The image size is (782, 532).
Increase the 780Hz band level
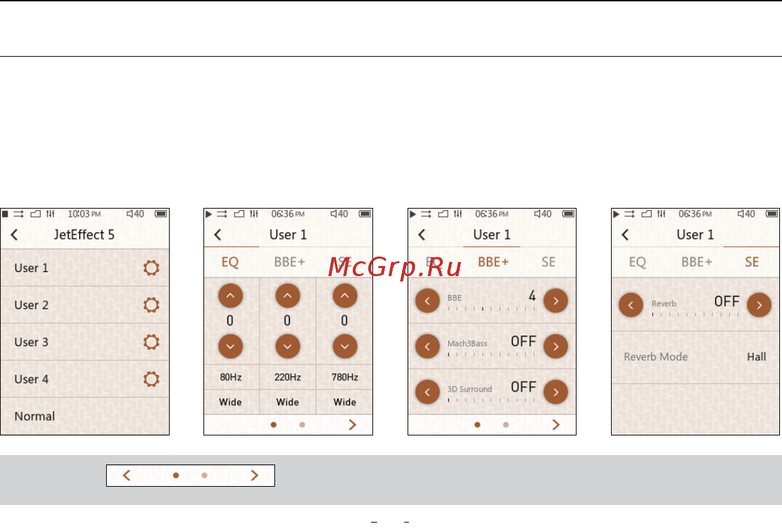(x=345, y=296)
